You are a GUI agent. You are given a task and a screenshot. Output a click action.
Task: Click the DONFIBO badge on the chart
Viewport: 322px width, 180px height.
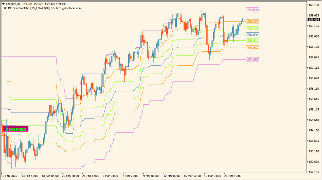click(16, 129)
